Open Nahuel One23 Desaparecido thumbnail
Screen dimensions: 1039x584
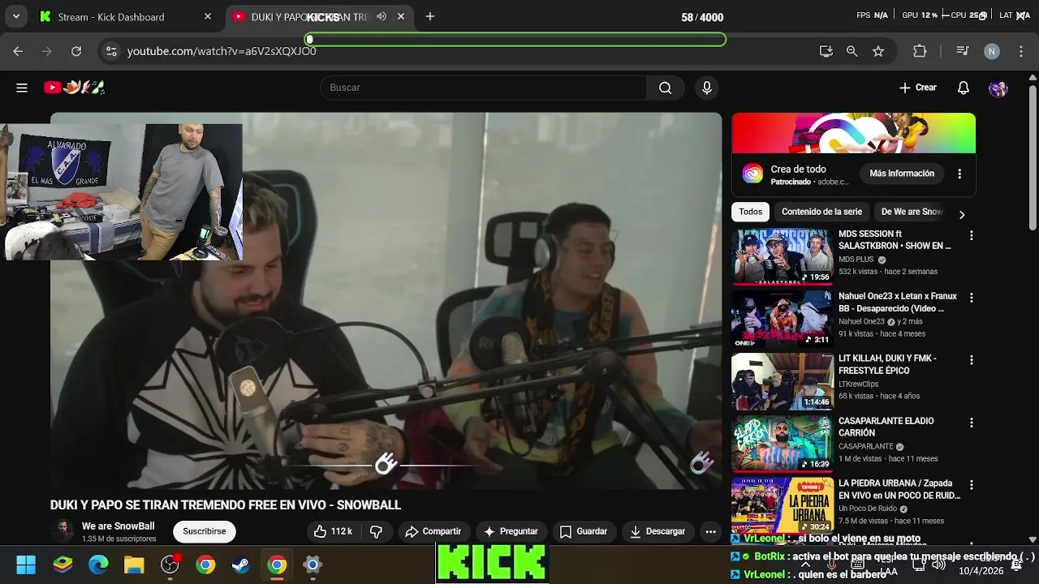pos(782,319)
